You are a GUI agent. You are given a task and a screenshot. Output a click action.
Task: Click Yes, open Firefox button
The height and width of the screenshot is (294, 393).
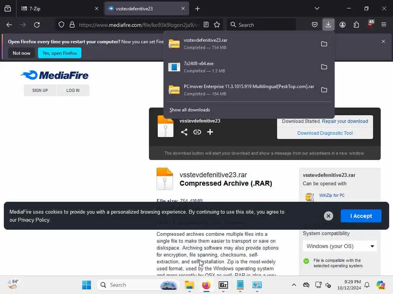pos(59,53)
